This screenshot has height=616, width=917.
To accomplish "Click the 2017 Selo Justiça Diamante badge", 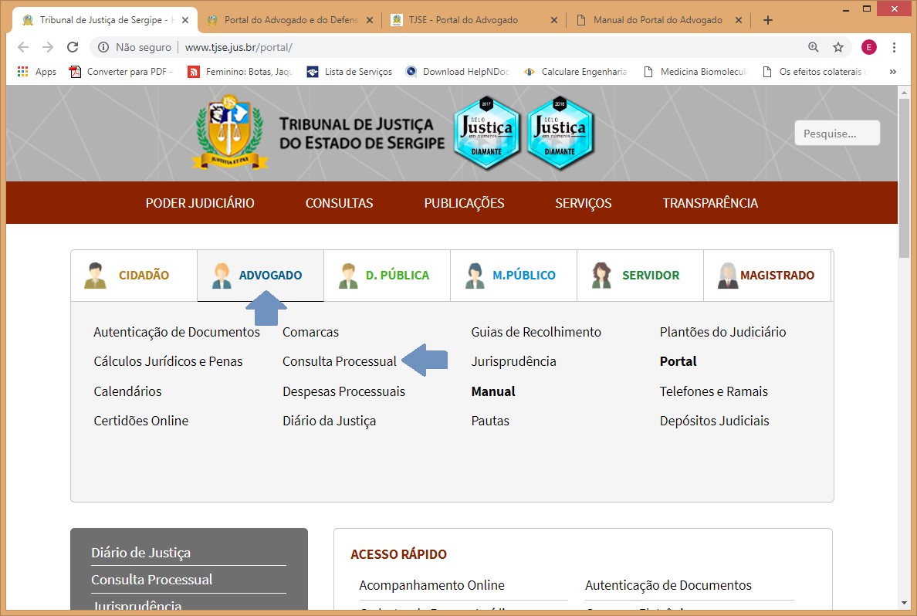I will tap(486, 133).
